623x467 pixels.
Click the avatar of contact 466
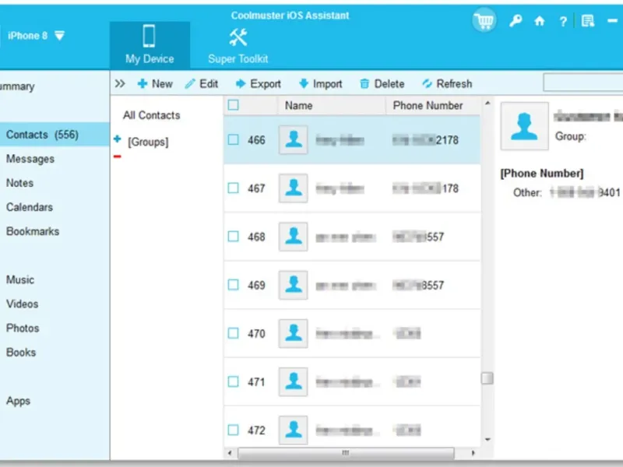tap(294, 140)
